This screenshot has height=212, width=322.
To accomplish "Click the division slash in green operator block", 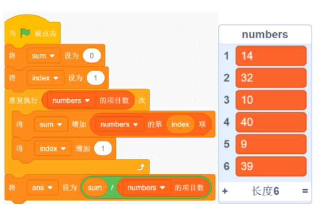I will 112,188.
